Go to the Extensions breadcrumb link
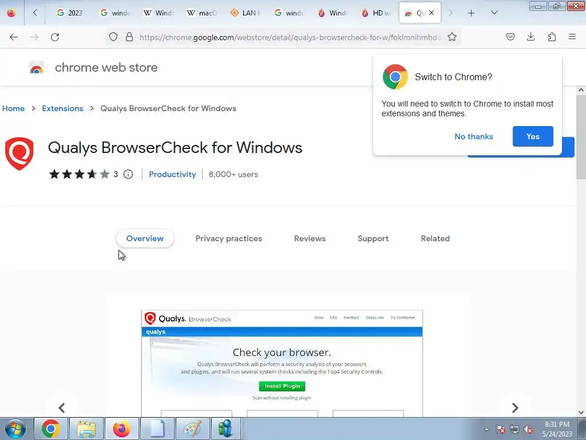586x440 pixels. [62, 108]
